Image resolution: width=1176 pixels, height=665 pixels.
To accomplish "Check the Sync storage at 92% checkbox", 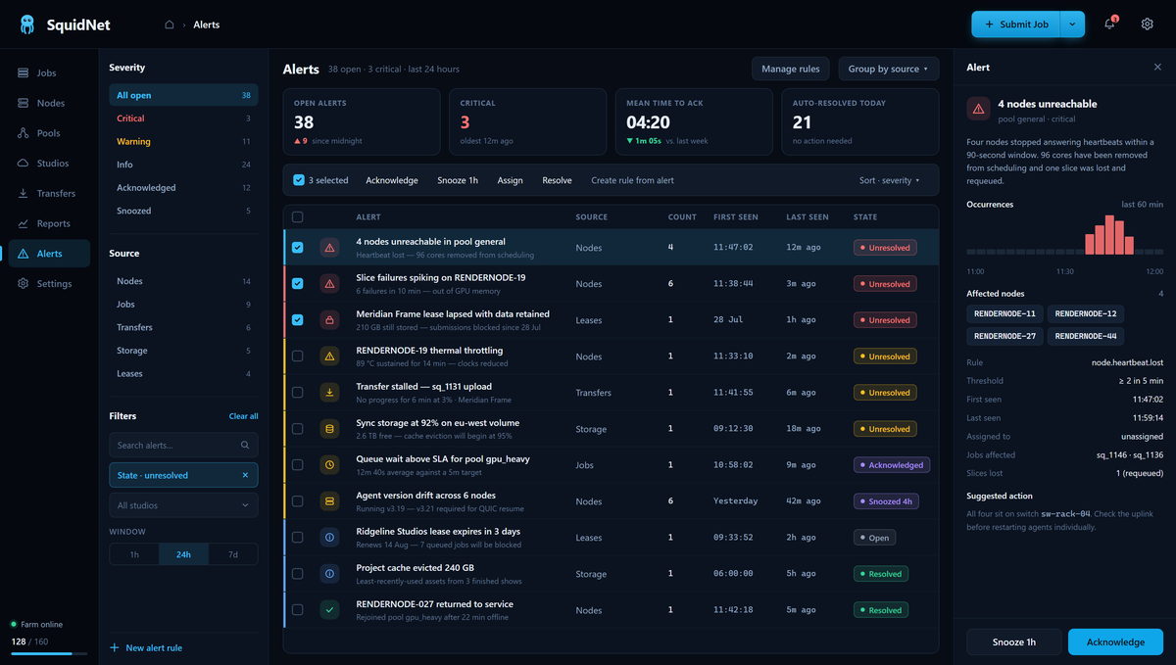I will pos(298,429).
